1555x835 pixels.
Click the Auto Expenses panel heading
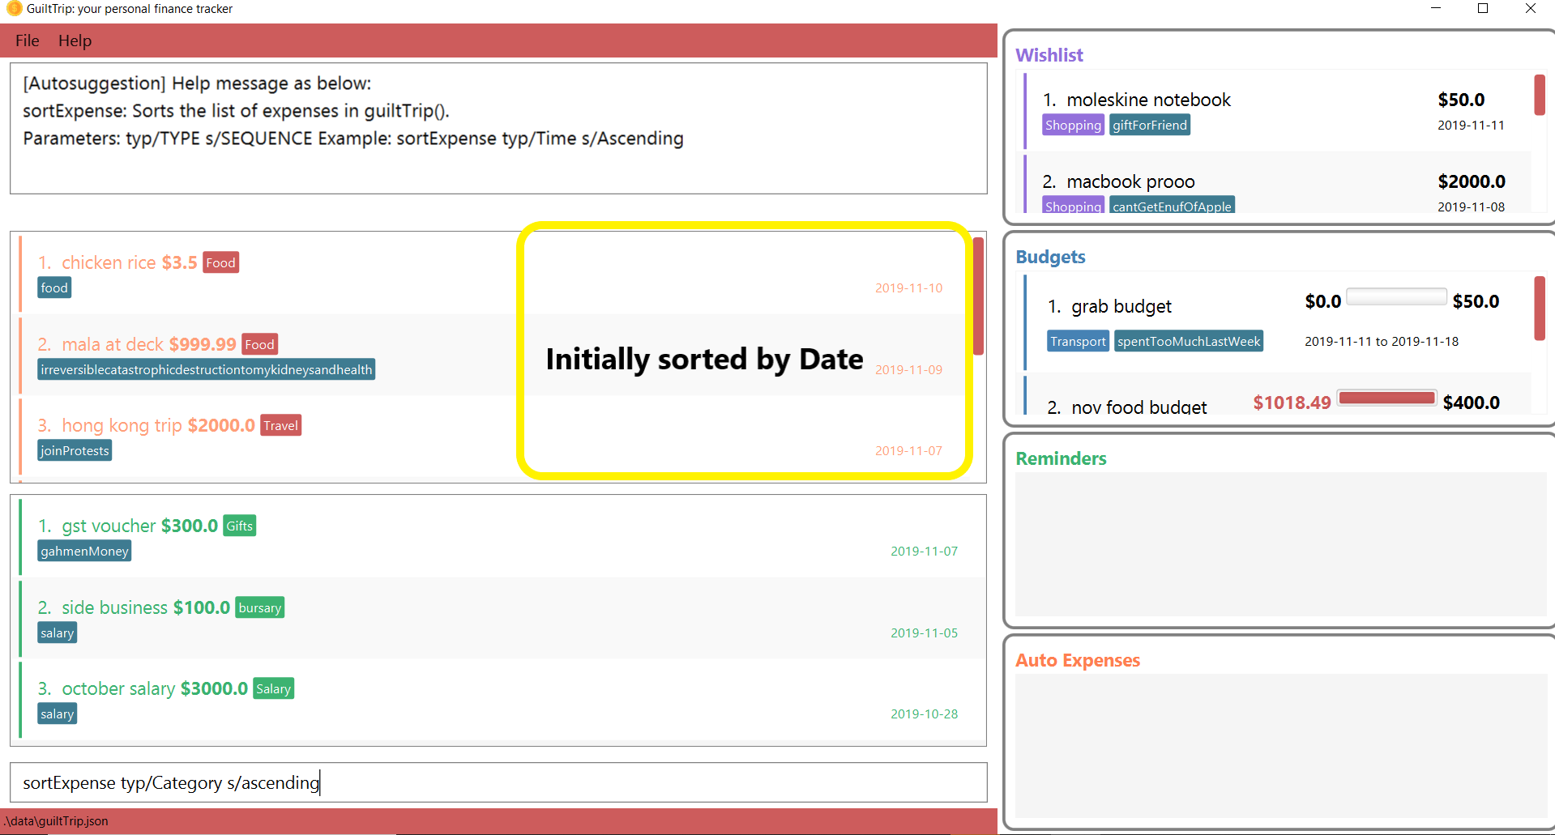click(x=1078, y=660)
